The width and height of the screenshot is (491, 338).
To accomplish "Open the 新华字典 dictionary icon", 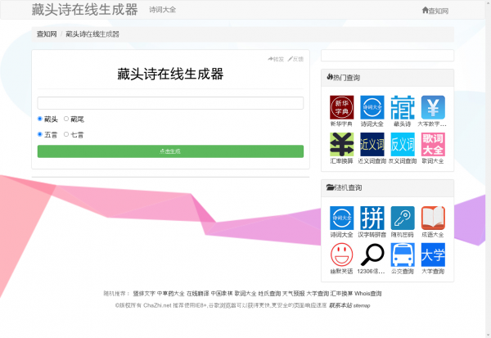I will point(341,107).
